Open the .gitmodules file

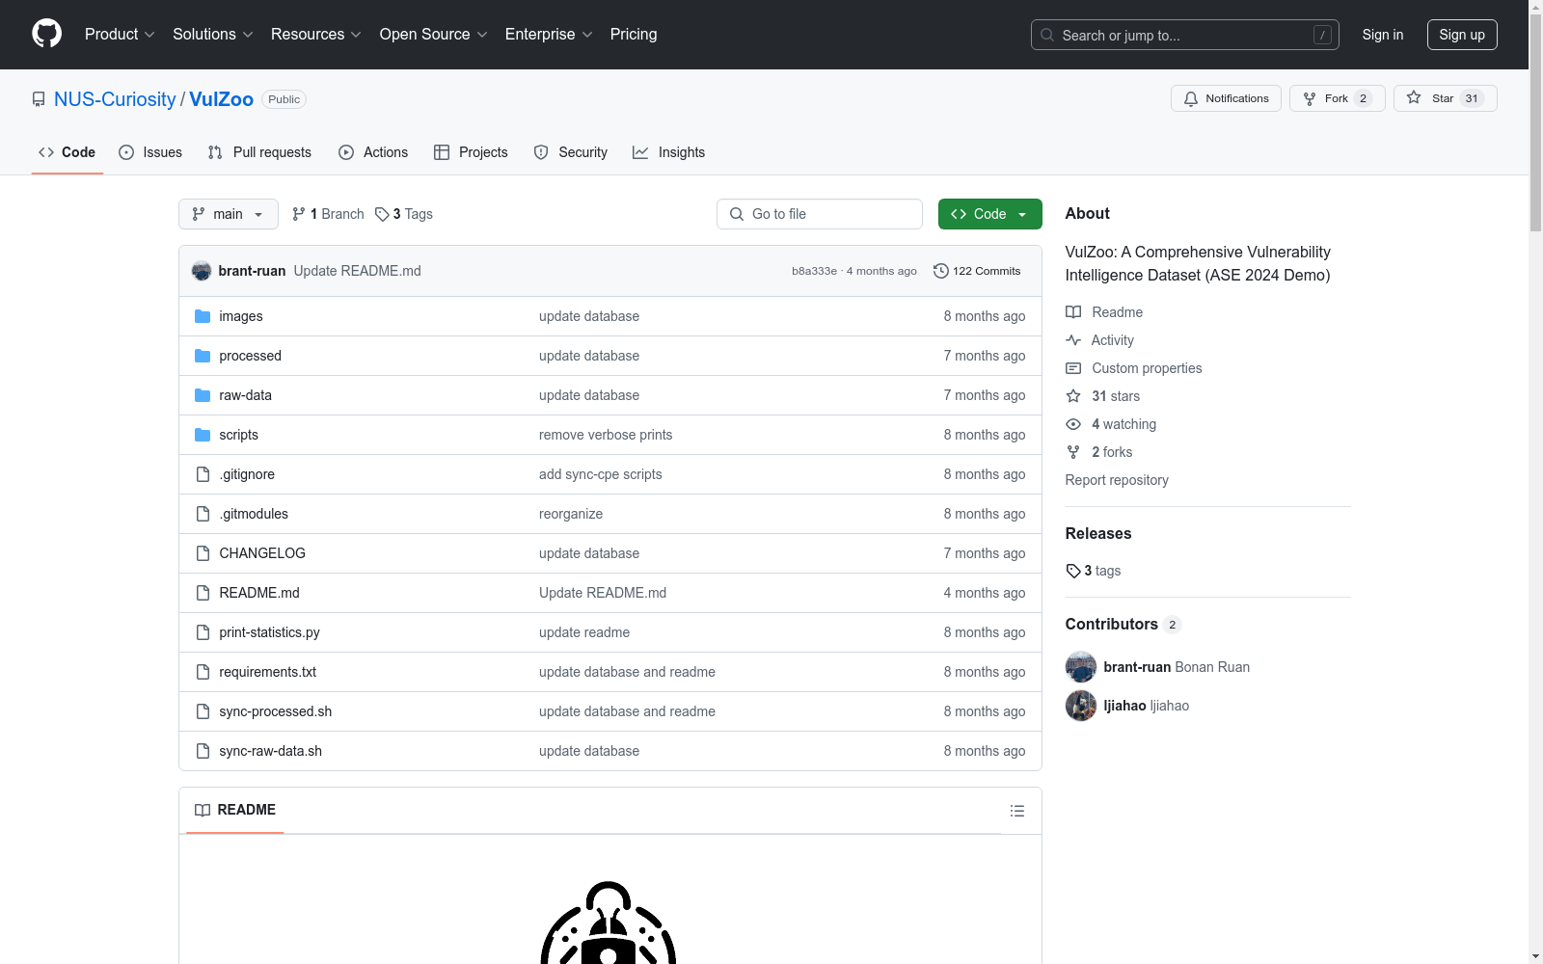pos(254,514)
